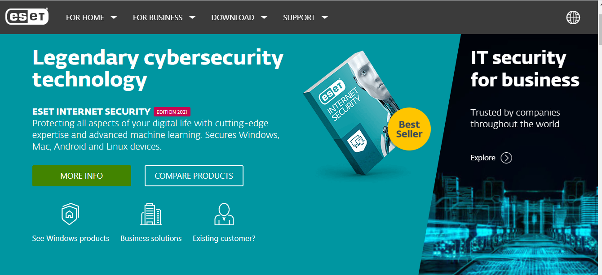Viewport: 602px width, 275px height.
Task: Click the Existing customer person icon
Action: click(224, 214)
